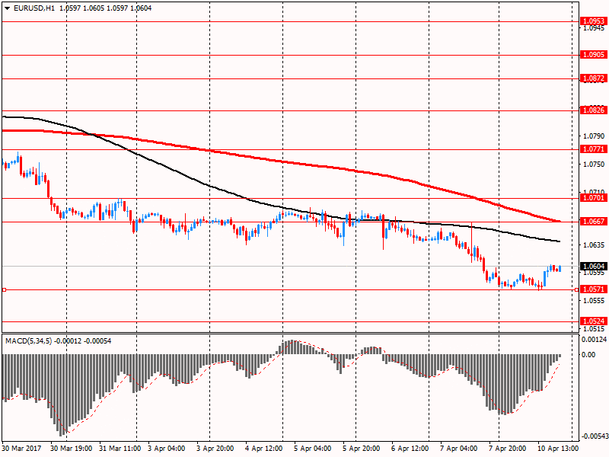The image size is (609, 457).
Task: Click the 1.0555 price scale value
Action: pos(595,301)
